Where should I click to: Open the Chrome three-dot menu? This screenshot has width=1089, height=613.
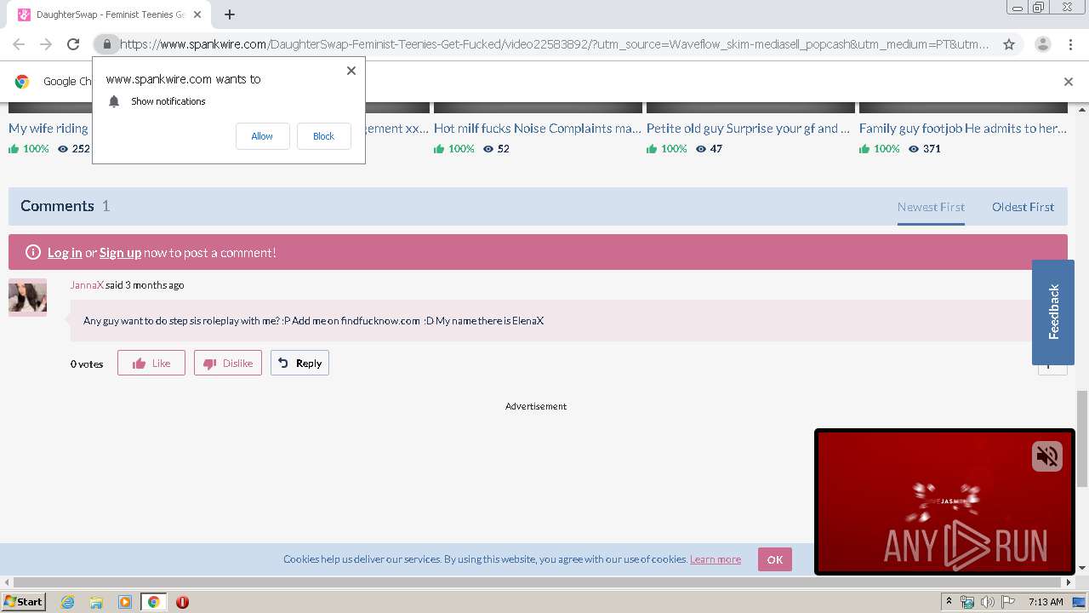tap(1070, 44)
